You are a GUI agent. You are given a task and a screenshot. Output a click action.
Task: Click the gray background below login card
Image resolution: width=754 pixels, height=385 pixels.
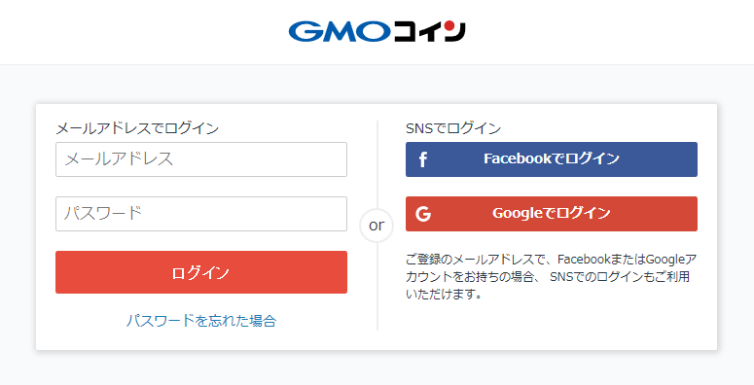(x=377, y=368)
